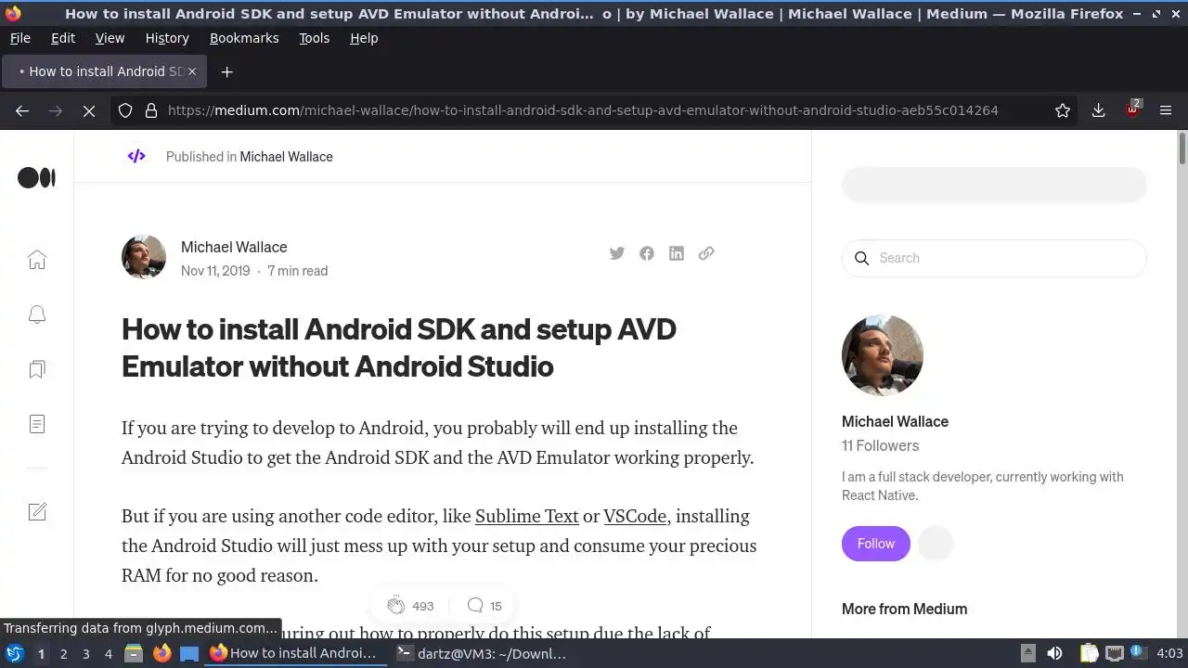Open the Michael Wallace author name link

click(234, 247)
